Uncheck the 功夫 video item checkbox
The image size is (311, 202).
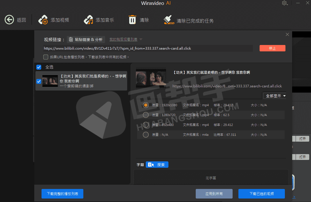pos(39,81)
